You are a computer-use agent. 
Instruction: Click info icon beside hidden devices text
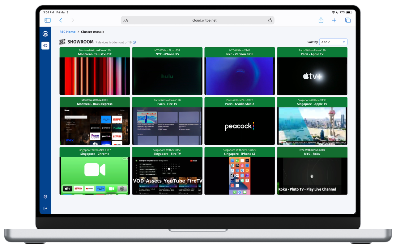coord(134,42)
